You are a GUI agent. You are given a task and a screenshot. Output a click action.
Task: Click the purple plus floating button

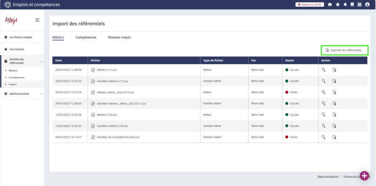[364, 176]
